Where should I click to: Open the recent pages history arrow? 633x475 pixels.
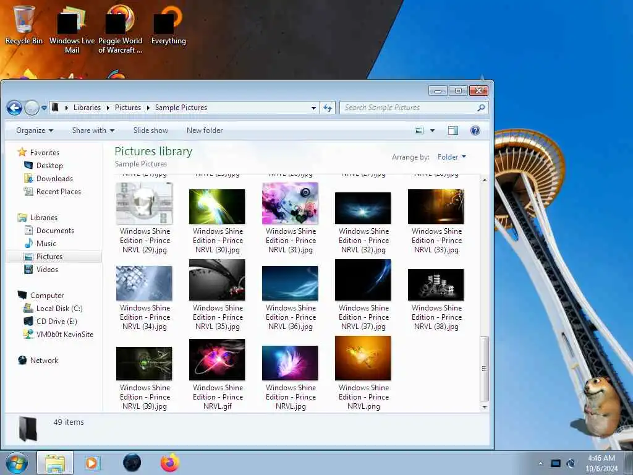tap(44, 108)
